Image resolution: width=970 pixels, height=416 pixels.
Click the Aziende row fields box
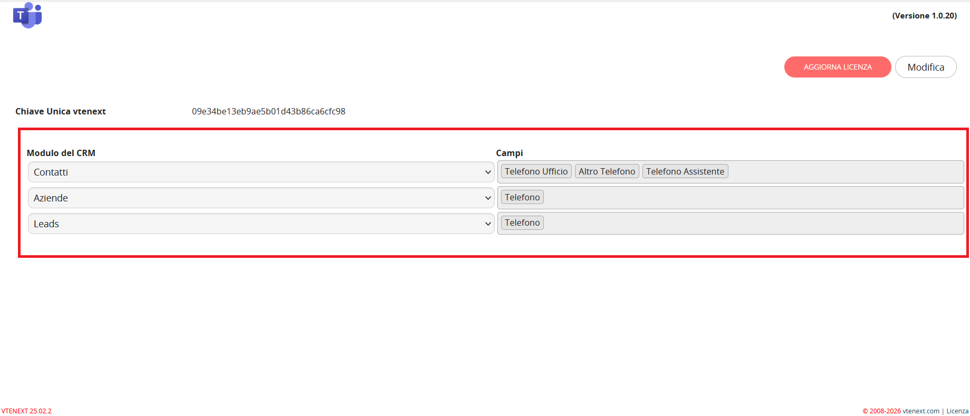[731, 198]
